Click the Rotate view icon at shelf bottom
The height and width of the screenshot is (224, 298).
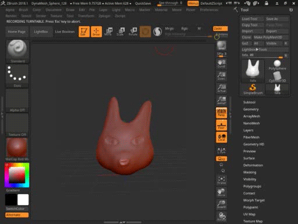(x=221, y=216)
